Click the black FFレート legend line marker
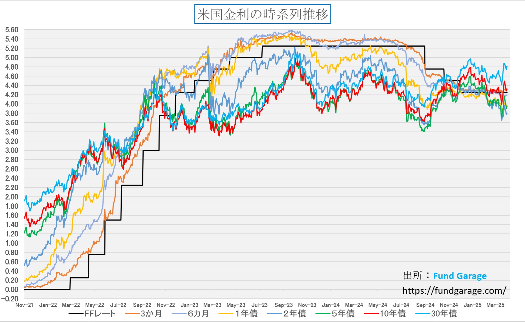This screenshot has height=322, width=525. [76, 314]
